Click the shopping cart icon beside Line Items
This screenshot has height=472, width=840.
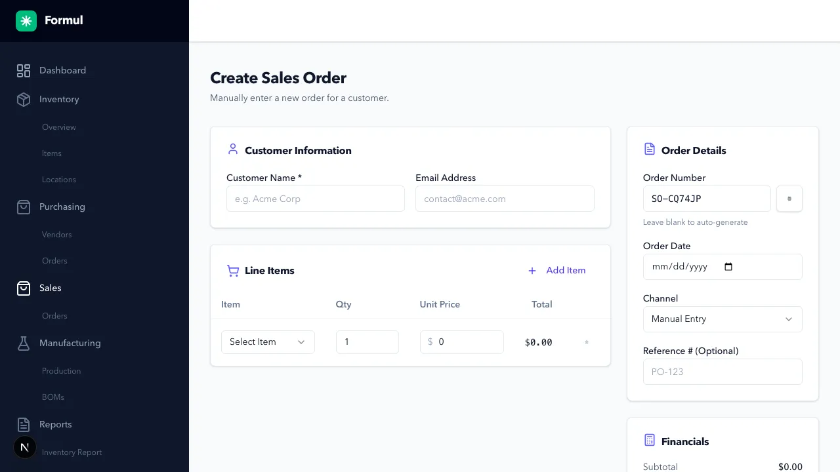233,270
